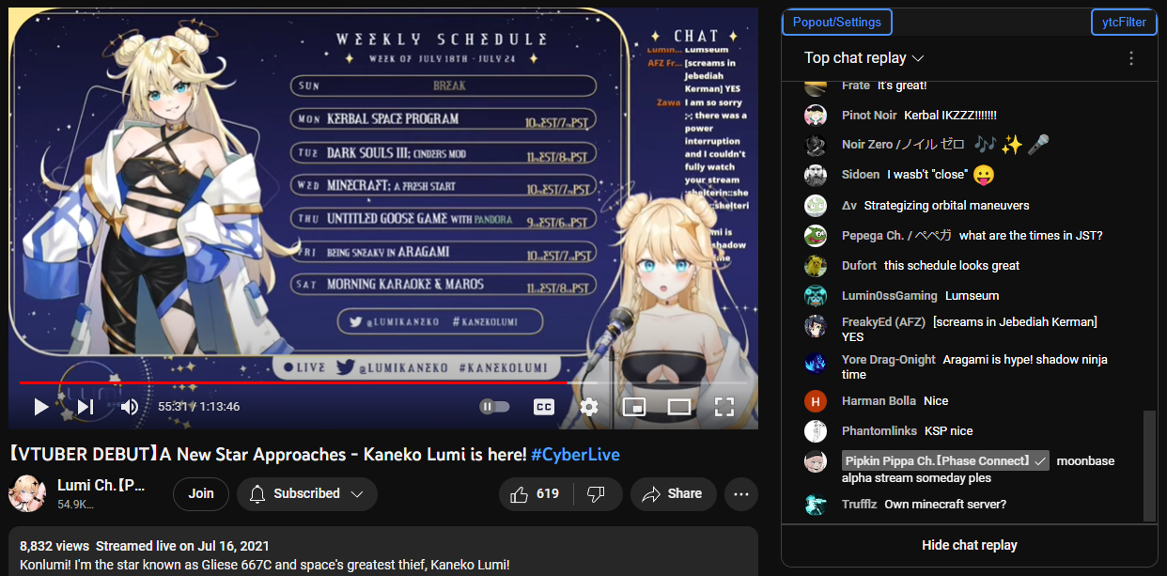This screenshot has height=576, width=1167.
Task: Open more actions ellipsis menu
Action: [x=741, y=494]
